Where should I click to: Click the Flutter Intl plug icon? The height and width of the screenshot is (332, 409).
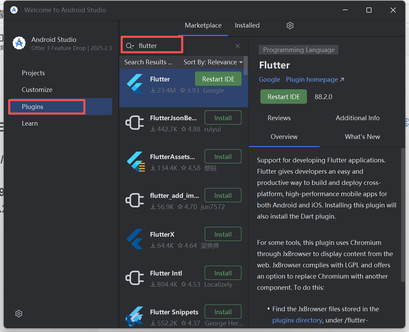[x=135, y=278]
